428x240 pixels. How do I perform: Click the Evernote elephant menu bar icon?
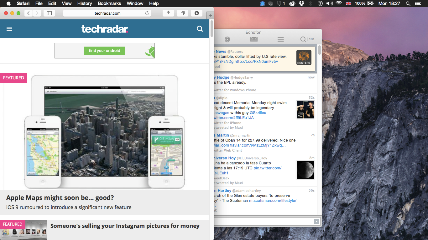(x=271, y=3)
